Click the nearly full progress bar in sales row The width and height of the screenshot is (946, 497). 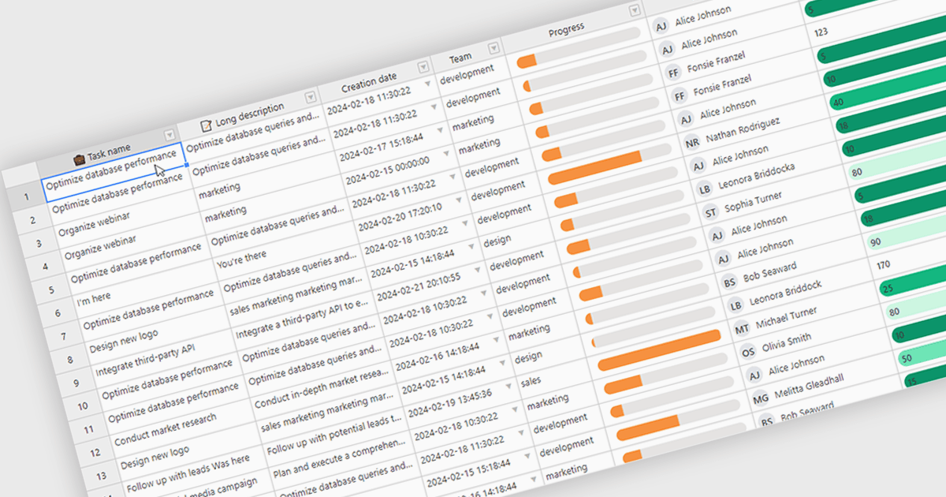(661, 351)
